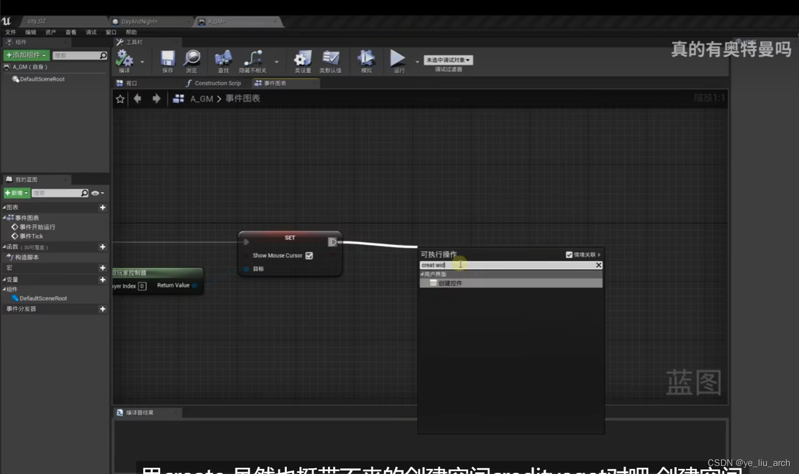
Task: Click the 保存 (Save) floppy disk icon
Action: pyautogui.click(x=167, y=59)
